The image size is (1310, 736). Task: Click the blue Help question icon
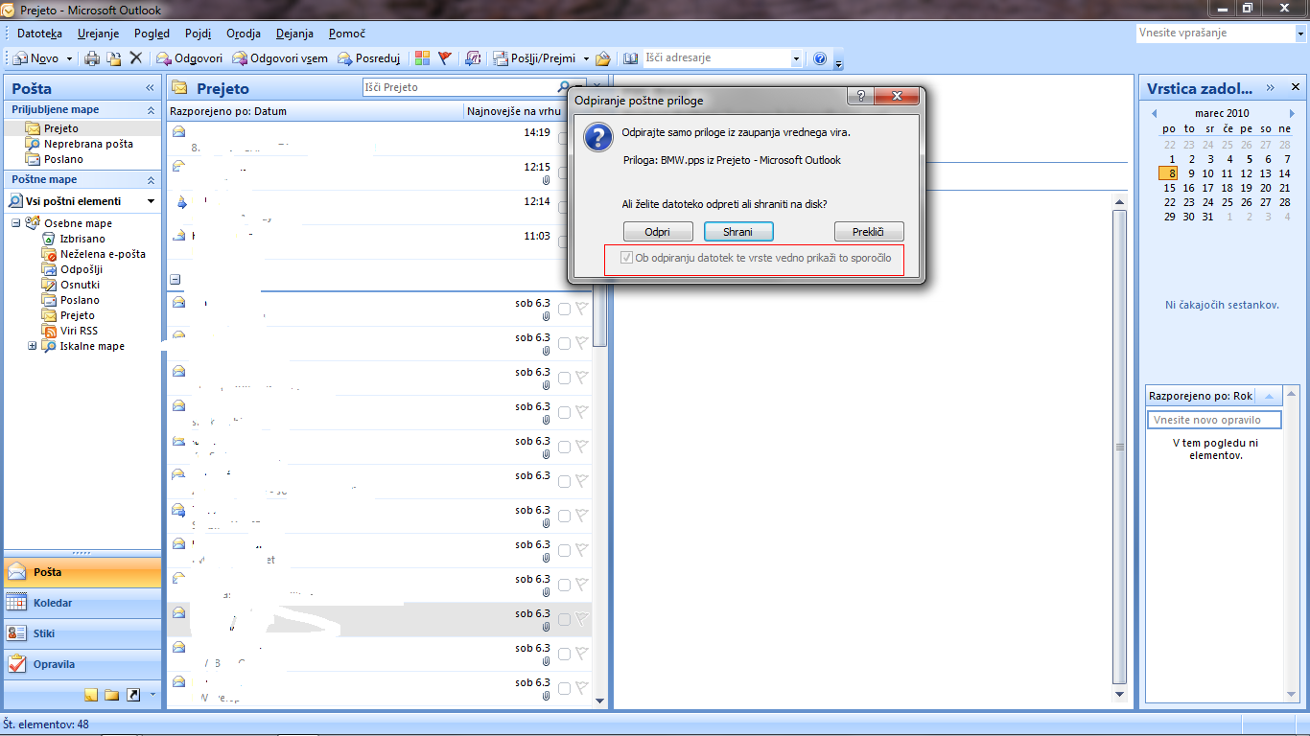(820, 58)
